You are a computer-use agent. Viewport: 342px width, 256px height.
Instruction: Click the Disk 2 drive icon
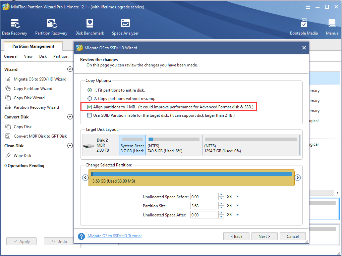(x=89, y=146)
